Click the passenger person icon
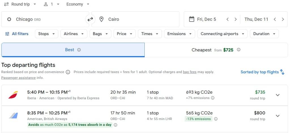Image resolution: width=290 pixels, height=133 pixels. point(46,4)
